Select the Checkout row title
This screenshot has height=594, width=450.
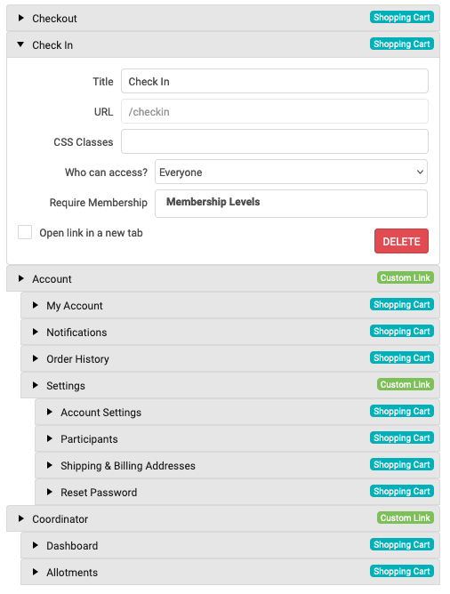pyautogui.click(x=54, y=18)
